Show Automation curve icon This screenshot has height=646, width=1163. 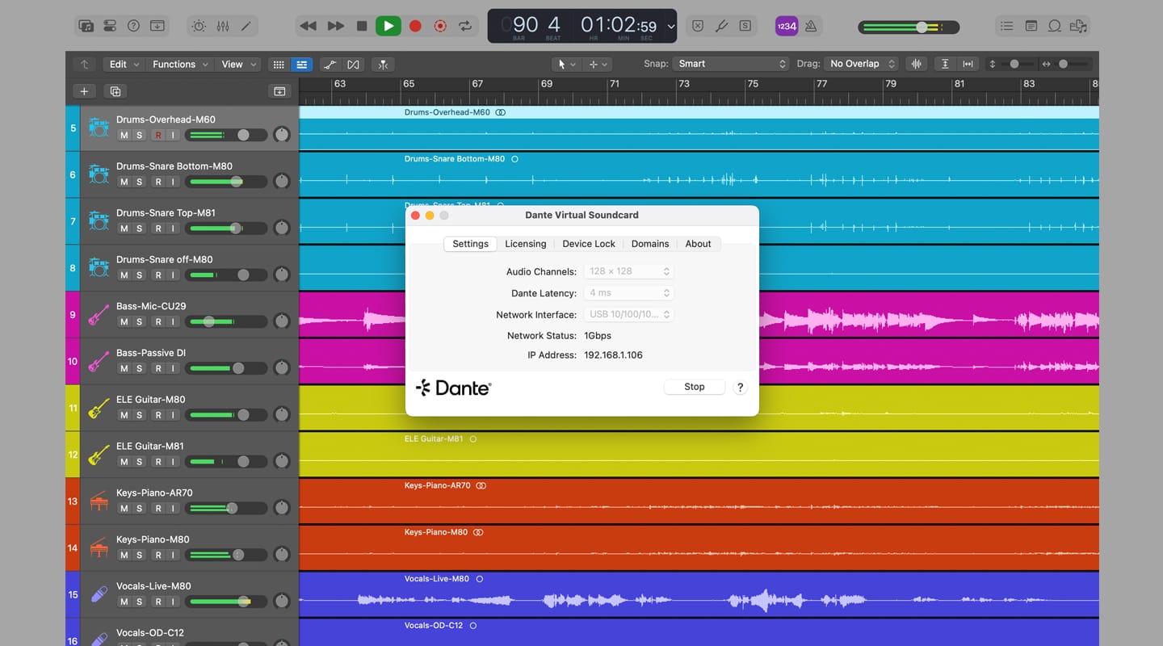click(x=330, y=65)
